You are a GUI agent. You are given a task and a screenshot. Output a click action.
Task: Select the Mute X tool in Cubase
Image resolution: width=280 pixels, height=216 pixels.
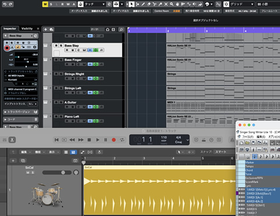[x=166, y=4]
